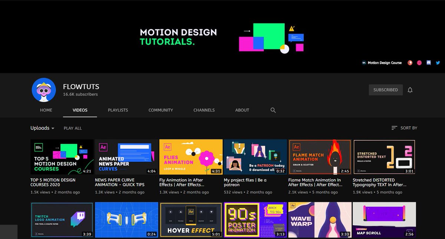Play the 90s Poster Animation thumbnail
This screenshot has height=239, width=445.
click(x=256, y=220)
